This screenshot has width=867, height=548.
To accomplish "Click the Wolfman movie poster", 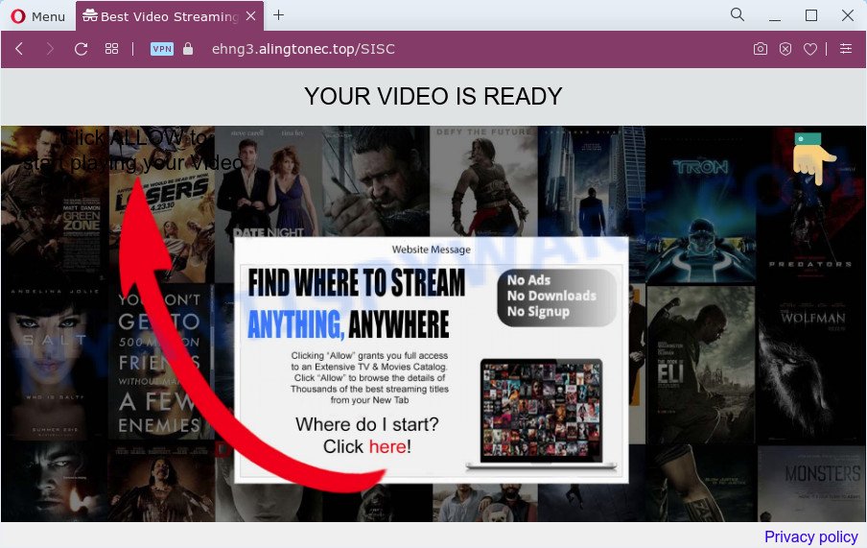I will click(811, 366).
